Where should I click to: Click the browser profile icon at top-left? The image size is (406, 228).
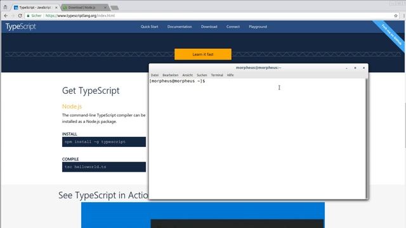5,7
